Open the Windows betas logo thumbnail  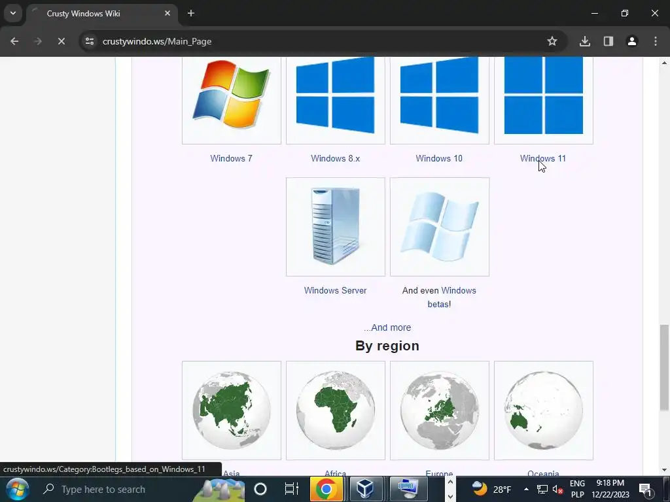[439, 227]
